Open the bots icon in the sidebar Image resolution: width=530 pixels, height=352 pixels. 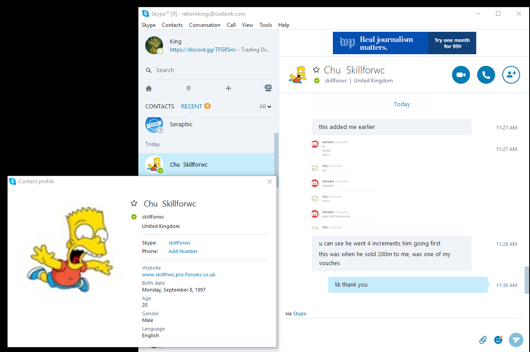click(x=268, y=88)
